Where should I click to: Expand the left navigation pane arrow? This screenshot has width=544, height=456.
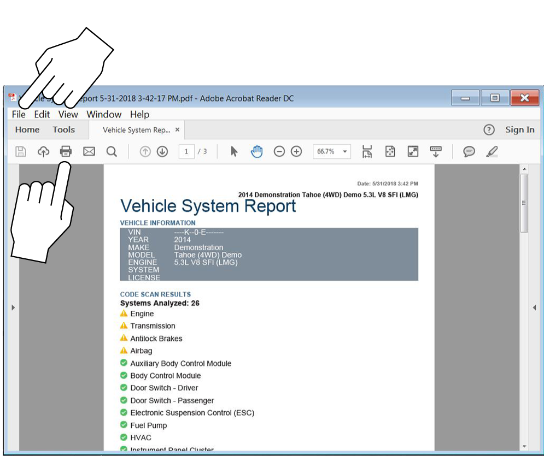[13, 308]
